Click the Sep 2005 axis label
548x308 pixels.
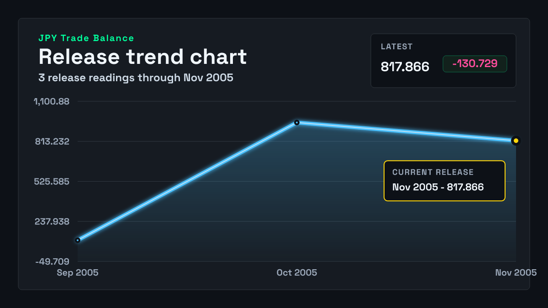(78, 272)
